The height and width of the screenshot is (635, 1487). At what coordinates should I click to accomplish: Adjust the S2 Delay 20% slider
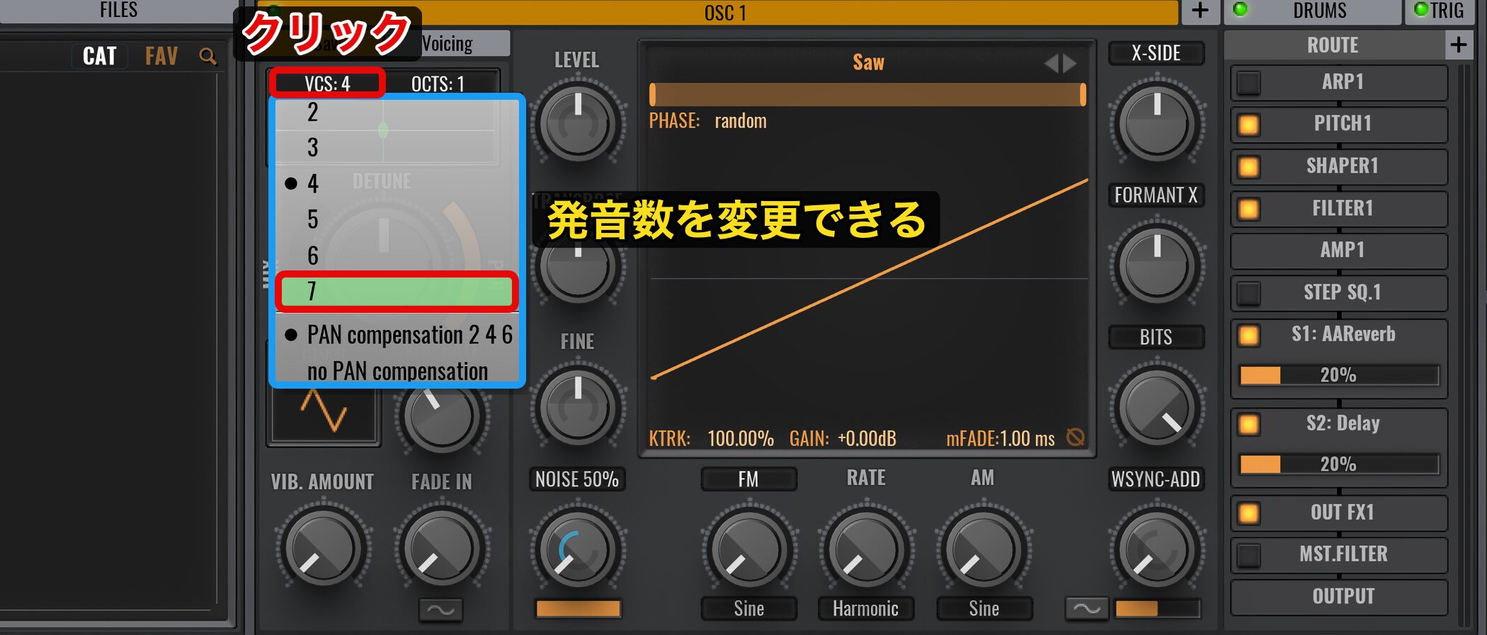coord(1339,464)
